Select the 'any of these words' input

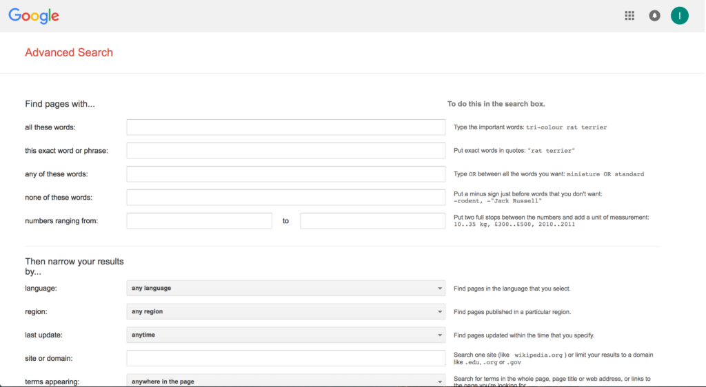pos(285,174)
